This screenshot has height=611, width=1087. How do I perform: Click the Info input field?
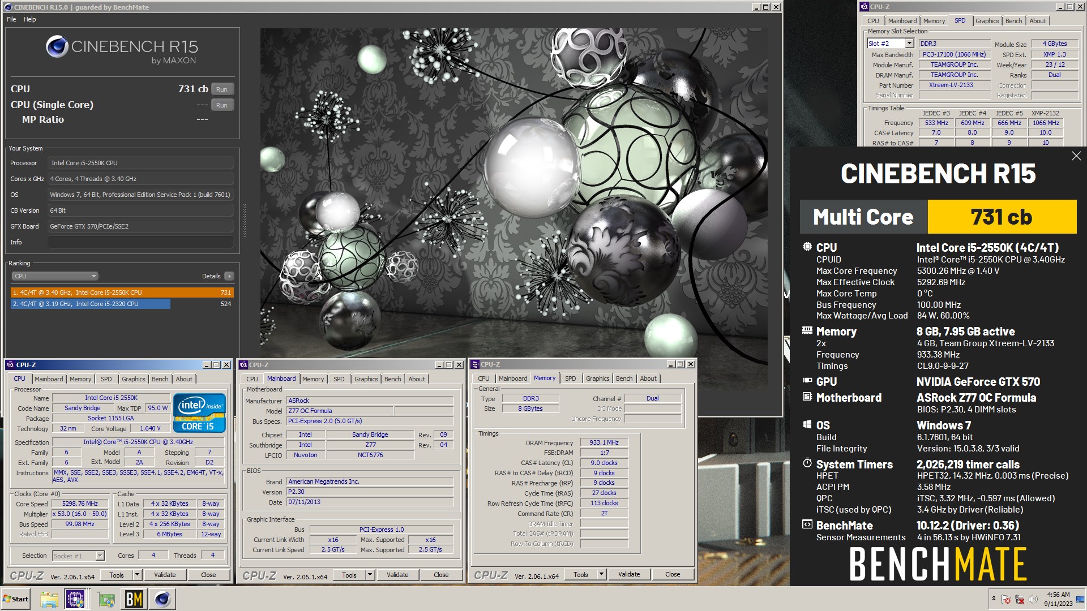140,242
